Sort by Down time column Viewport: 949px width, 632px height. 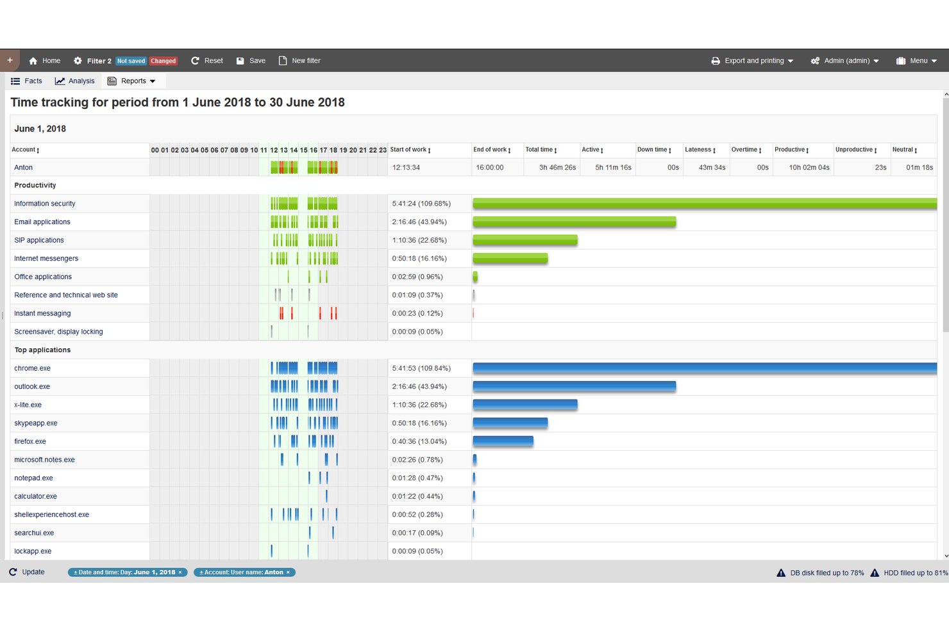[654, 150]
